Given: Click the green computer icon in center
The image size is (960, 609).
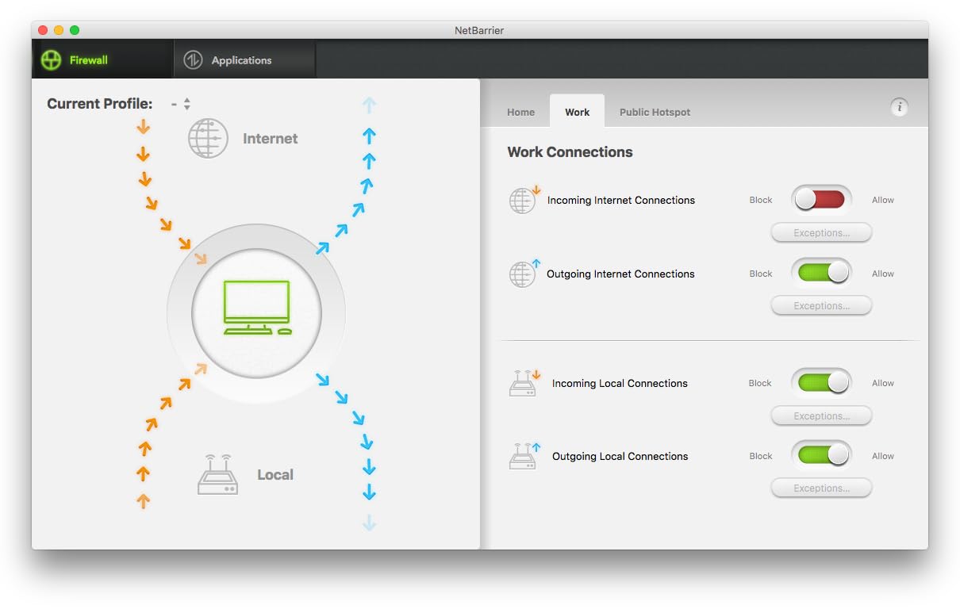Looking at the screenshot, I should pyautogui.click(x=257, y=308).
